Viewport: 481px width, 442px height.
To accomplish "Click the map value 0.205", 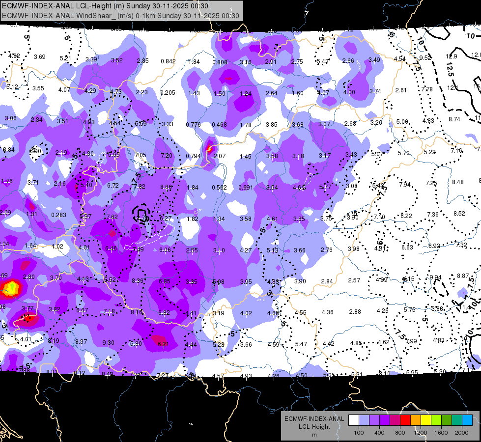I will (168, 93).
